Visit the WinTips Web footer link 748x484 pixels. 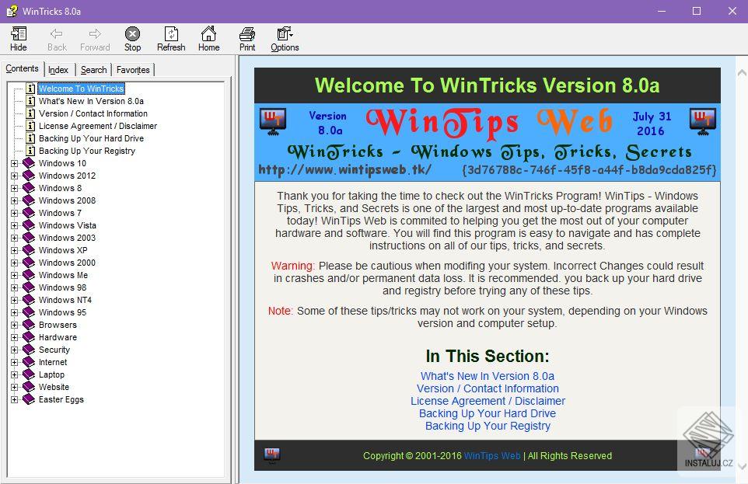click(x=492, y=455)
